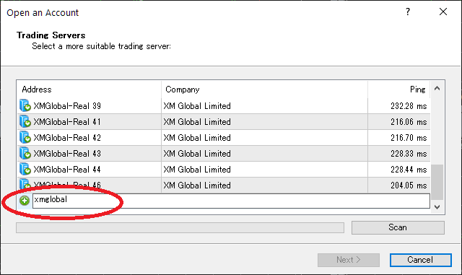Viewport: 462px width, 275px height.
Task: Click the 204.05 ms ping value
Action: pos(409,185)
